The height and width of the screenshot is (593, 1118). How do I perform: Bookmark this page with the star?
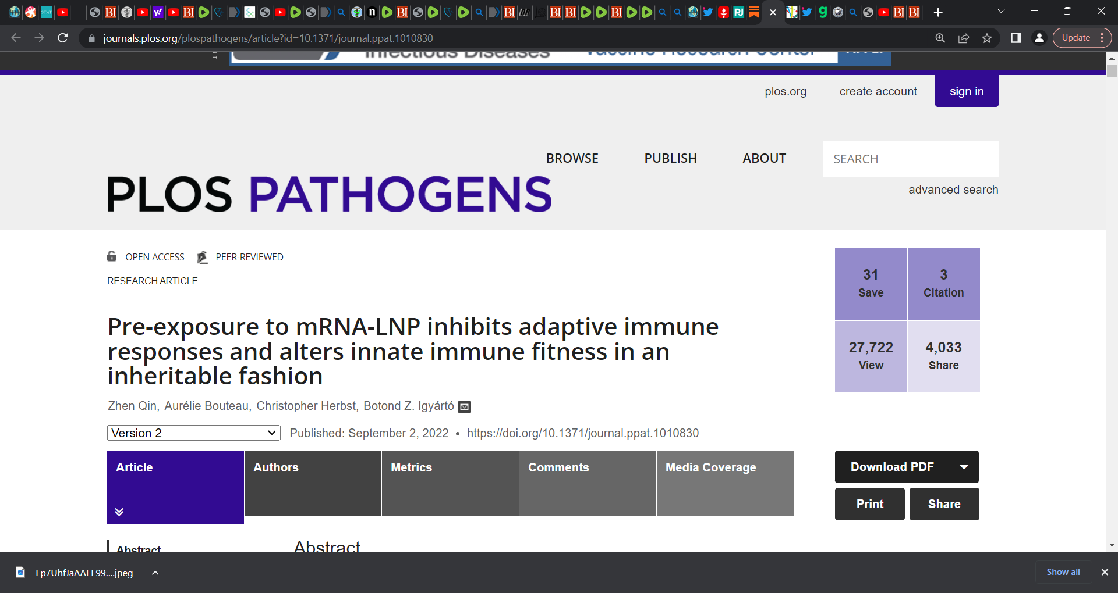click(987, 38)
